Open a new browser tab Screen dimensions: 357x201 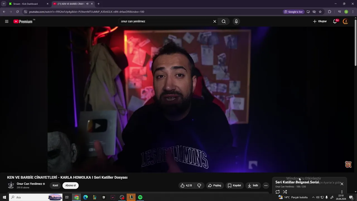[98, 4]
